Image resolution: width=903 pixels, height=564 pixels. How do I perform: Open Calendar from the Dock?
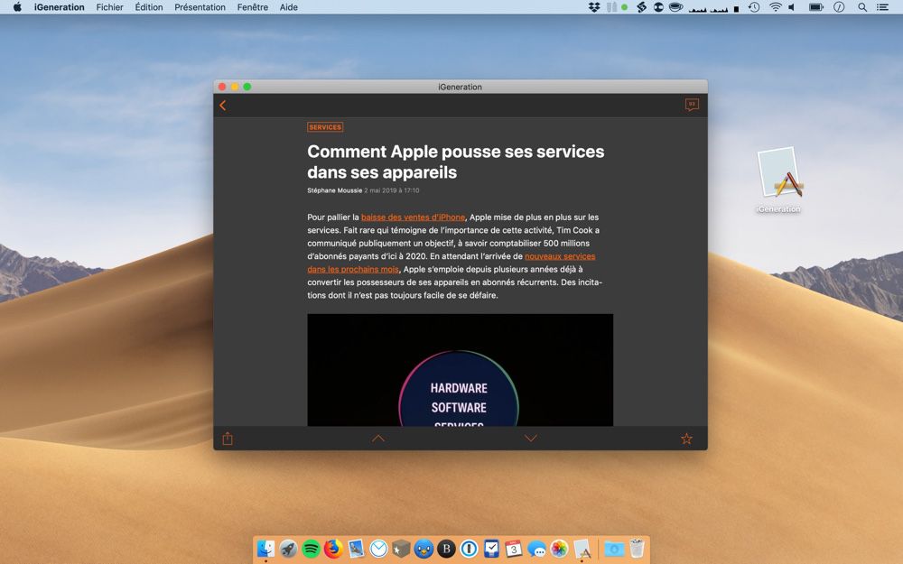(x=514, y=549)
